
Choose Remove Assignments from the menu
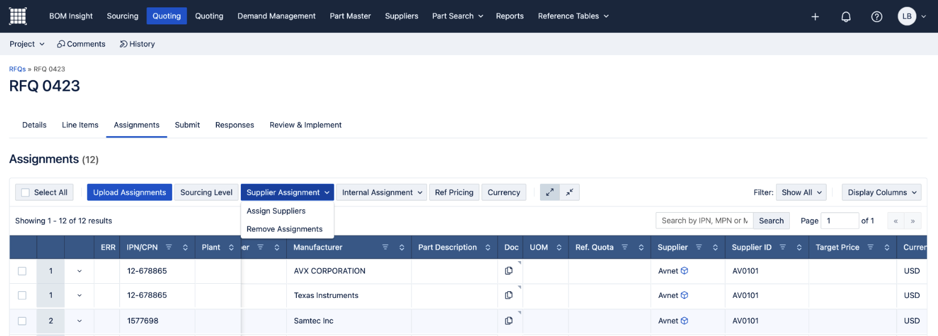click(x=284, y=229)
